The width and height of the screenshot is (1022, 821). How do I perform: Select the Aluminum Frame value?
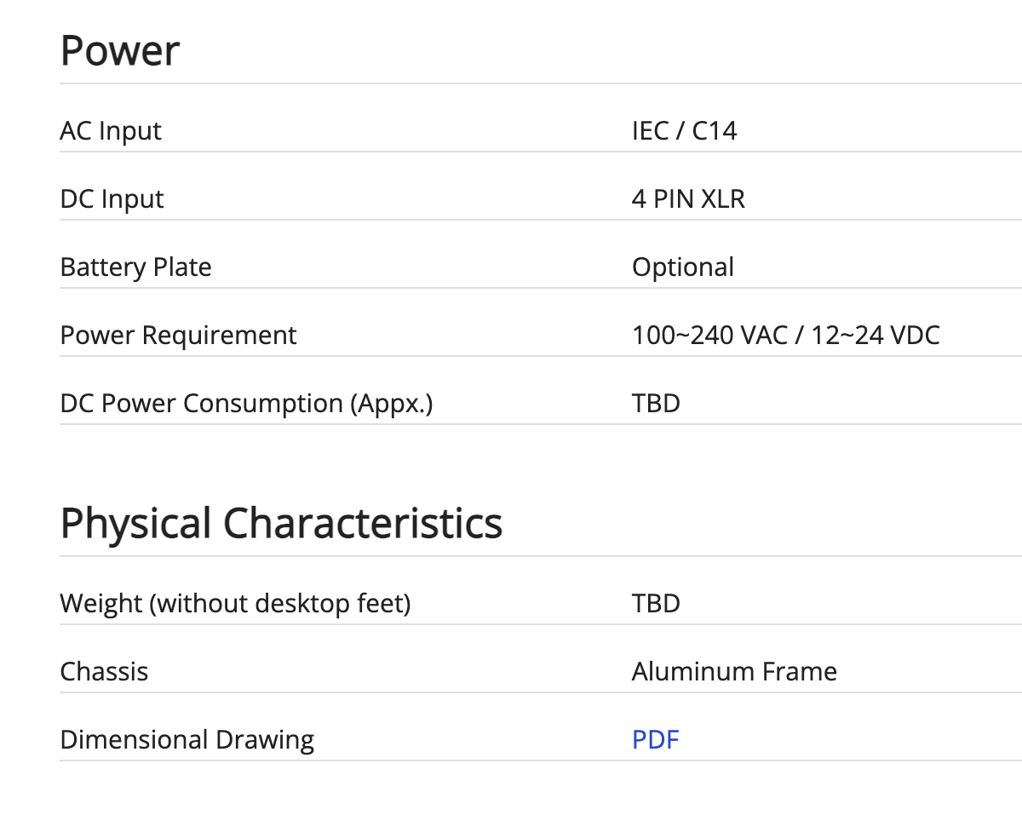click(x=734, y=672)
